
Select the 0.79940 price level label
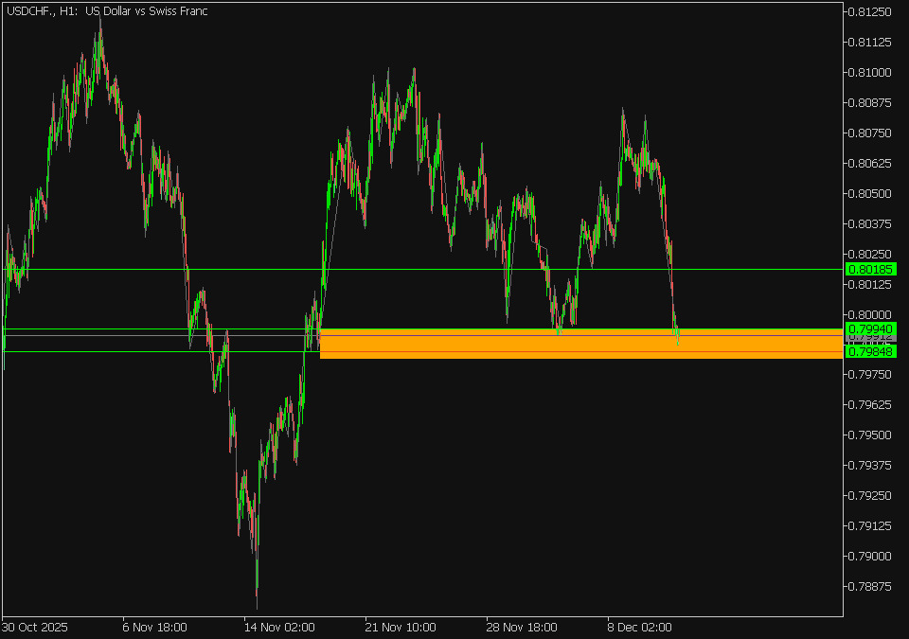point(871,328)
